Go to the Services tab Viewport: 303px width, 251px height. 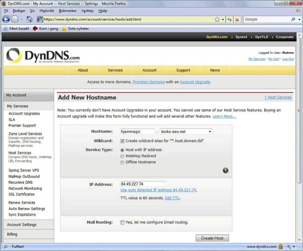point(115,70)
